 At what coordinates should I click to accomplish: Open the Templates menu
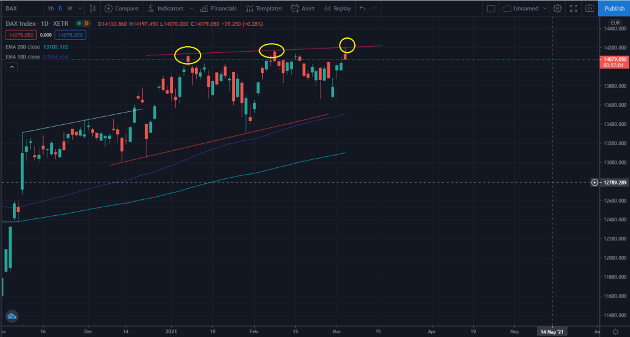pos(264,9)
